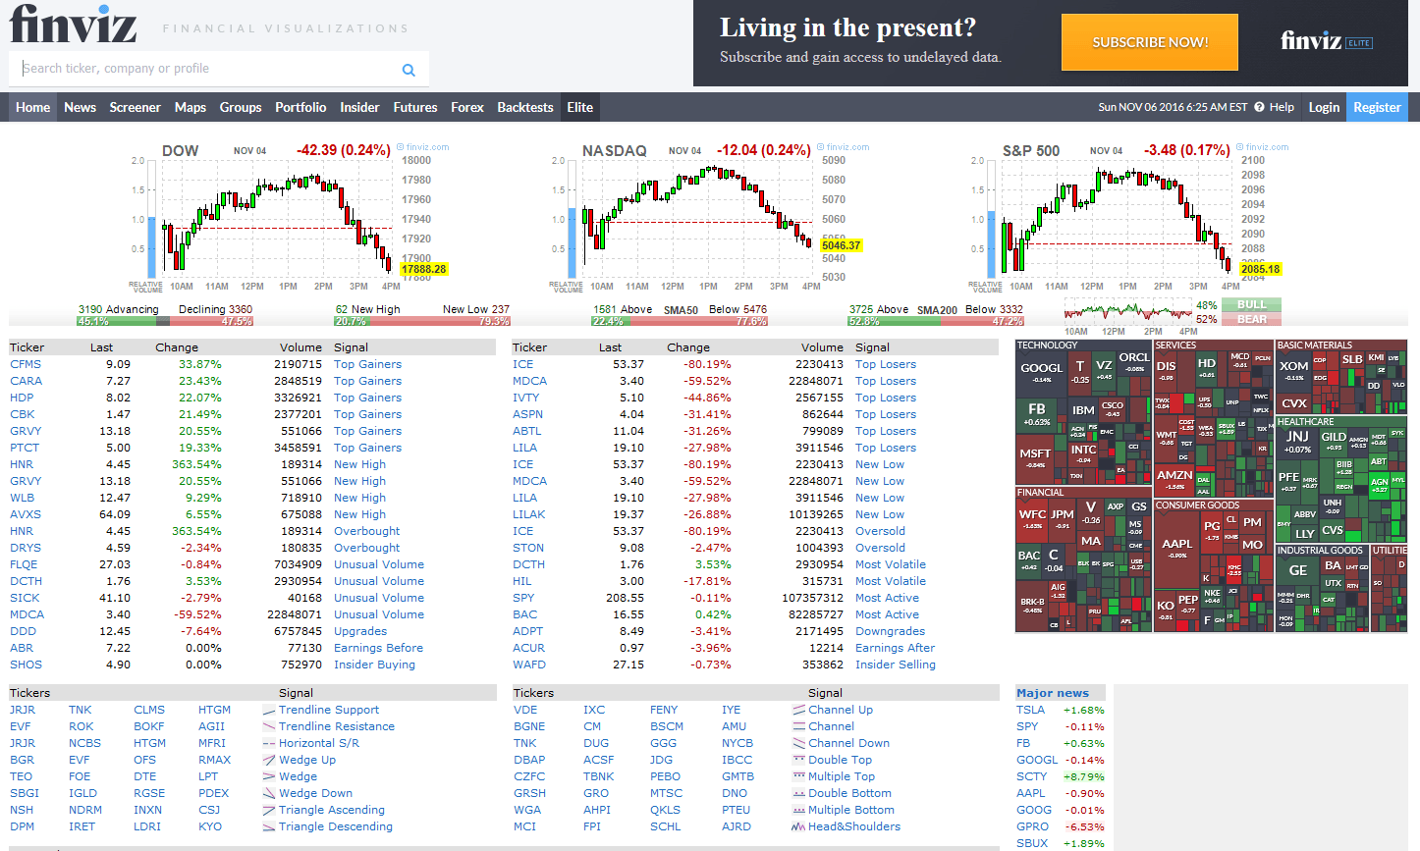Click the Head&Shoulders pattern icon
The width and height of the screenshot is (1420, 851).
click(799, 827)
